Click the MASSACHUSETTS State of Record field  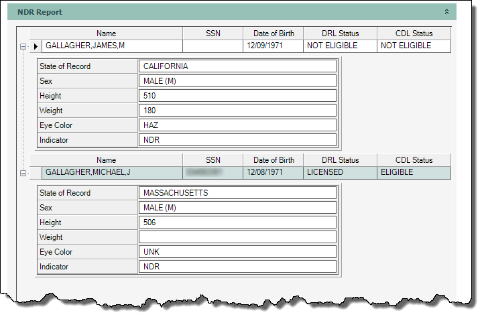[237, 193]
